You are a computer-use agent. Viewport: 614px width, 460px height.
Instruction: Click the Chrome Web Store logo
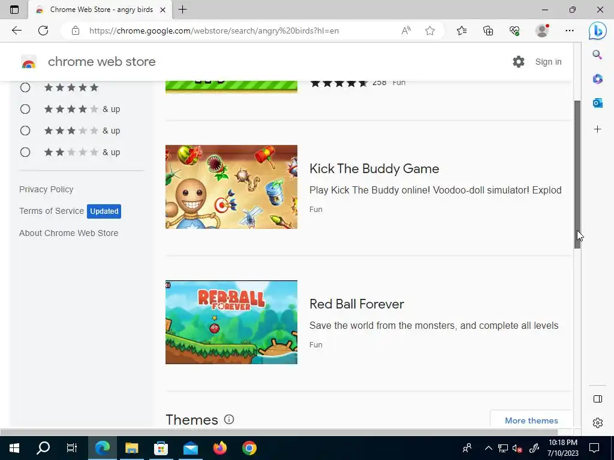[x=29, y=62]
